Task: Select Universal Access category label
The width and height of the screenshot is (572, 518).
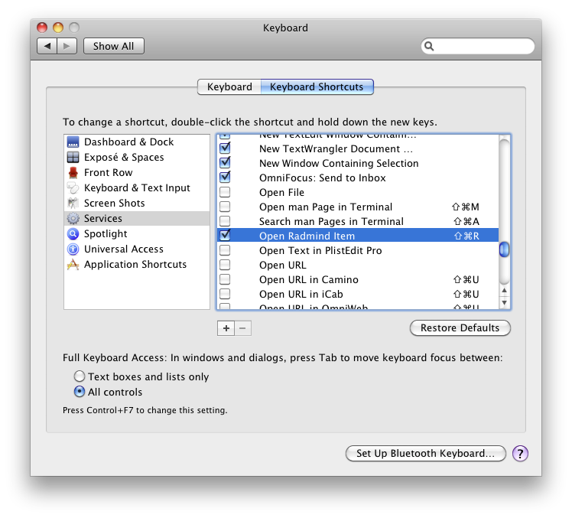Action: tap(124, 249)
